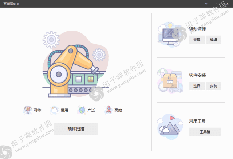233x159 pixels.
Task: Minimize the 万能驱动 window
Action: coord(217,4)
